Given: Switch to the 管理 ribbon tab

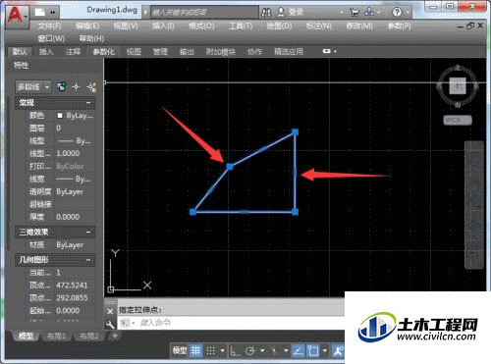Looking at the screenshot, I should point(160,51).
